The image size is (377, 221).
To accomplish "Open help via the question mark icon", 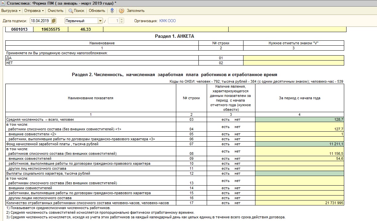I will click(x=122, y=11).
